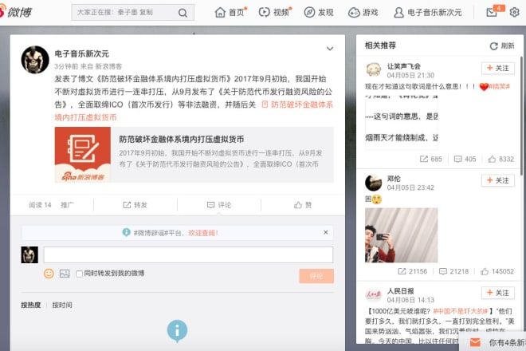This screenshot has height=351, width=526.
Task: Open comments 405 on 让笑声飞会 post
Action: coord(465,159)
